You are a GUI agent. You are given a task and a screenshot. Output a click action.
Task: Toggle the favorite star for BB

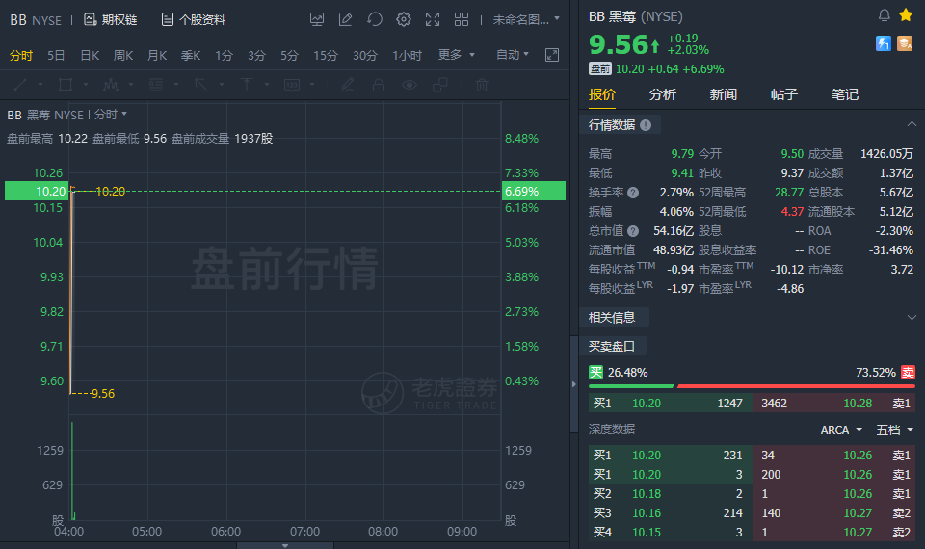click(x=906, y=15)
